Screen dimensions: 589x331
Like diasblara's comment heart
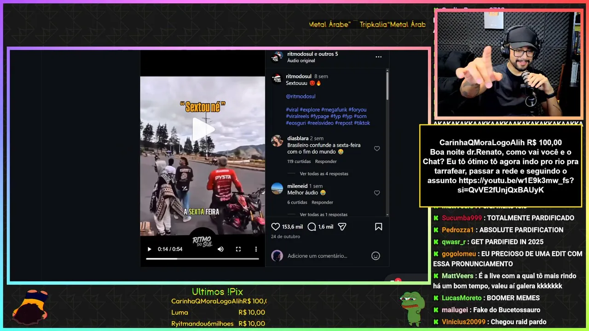pos(377,148)
